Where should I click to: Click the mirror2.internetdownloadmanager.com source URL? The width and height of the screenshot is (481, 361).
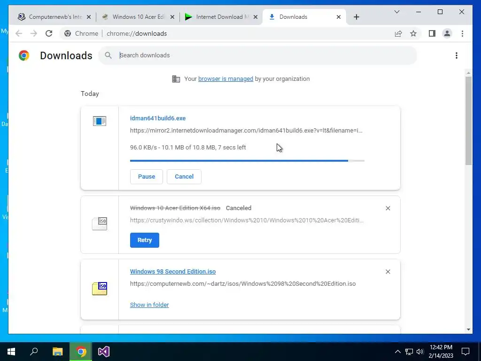(246, 131)
